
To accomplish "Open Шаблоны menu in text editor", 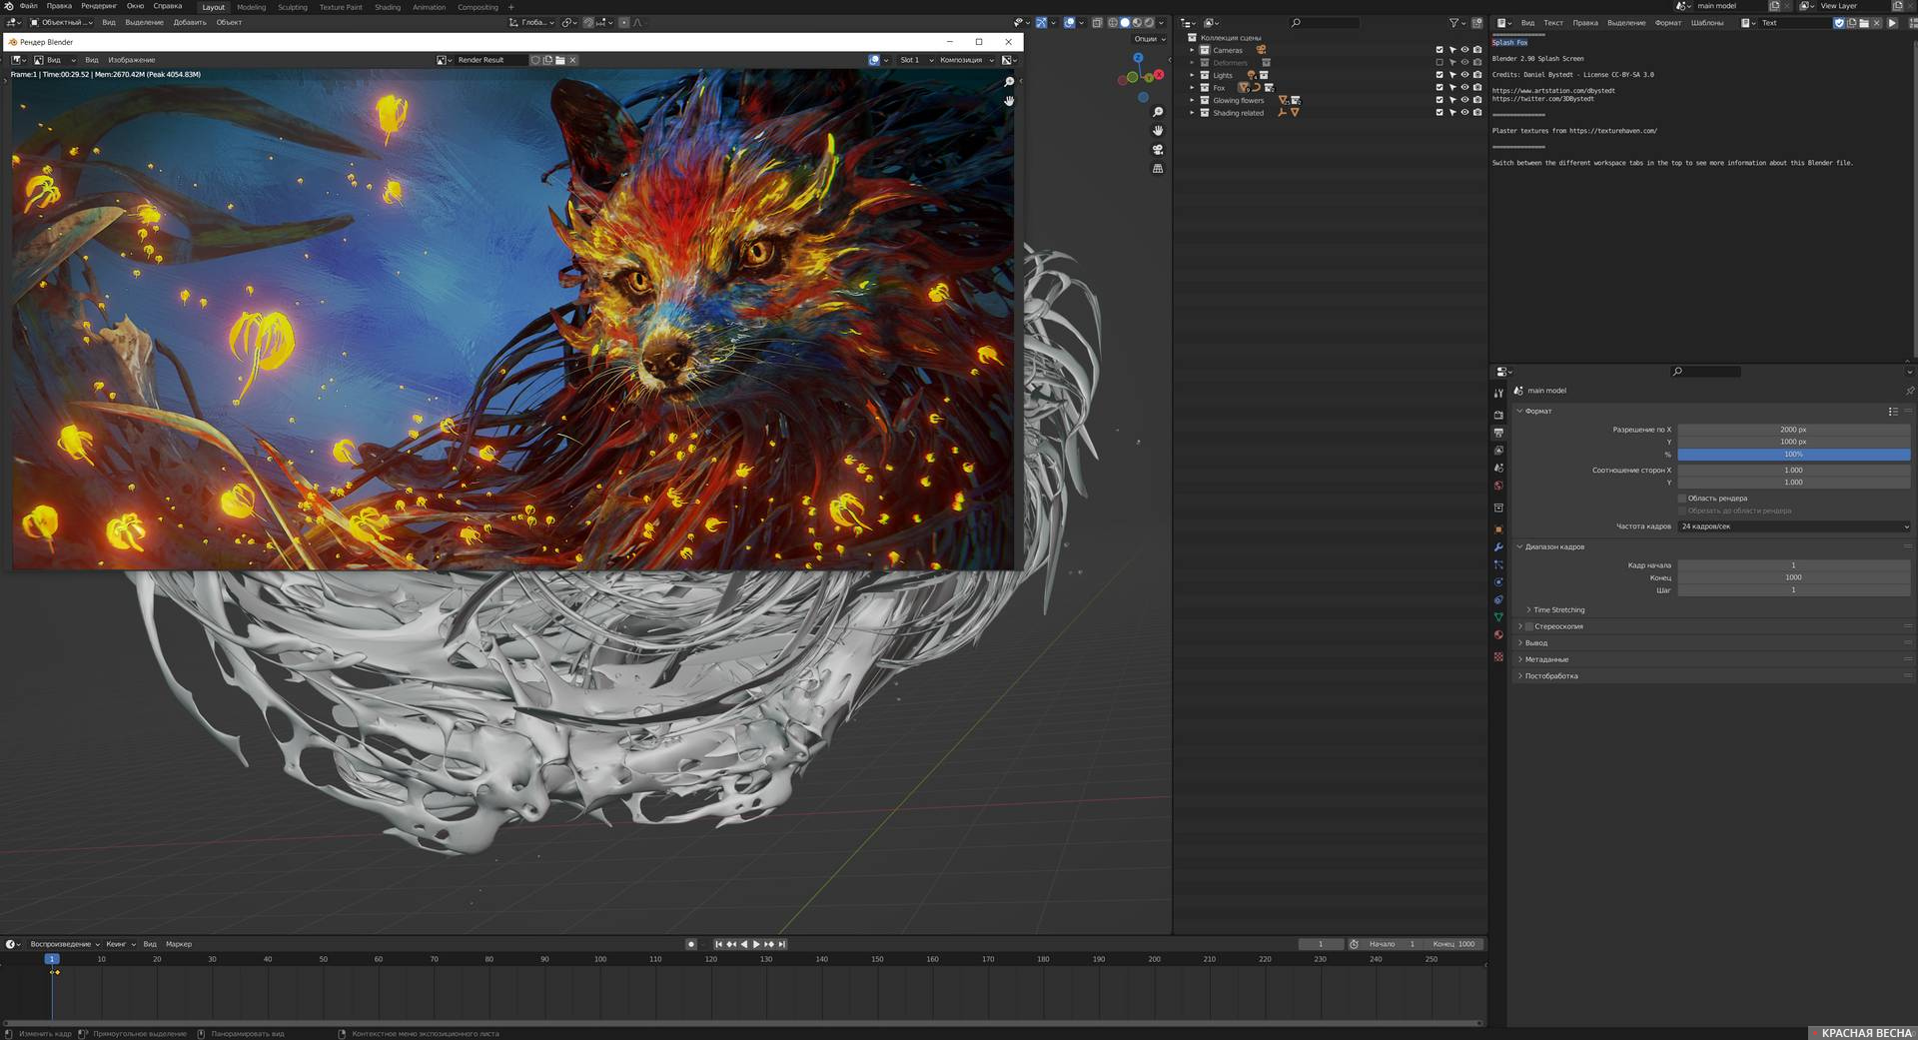I will (x=1706, y=22).
